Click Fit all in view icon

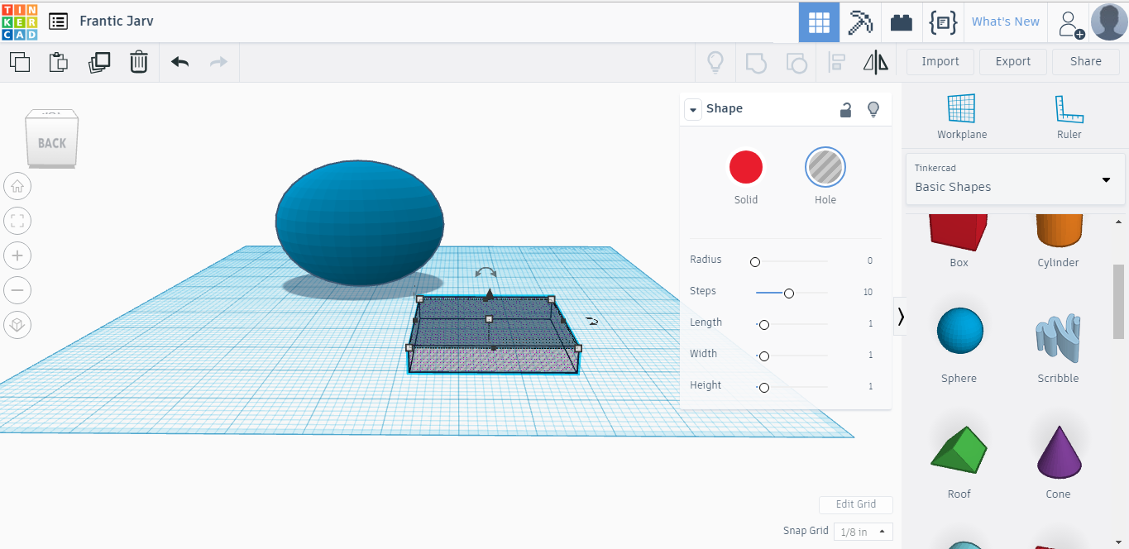pyautogui.click(x=17, y=221)
